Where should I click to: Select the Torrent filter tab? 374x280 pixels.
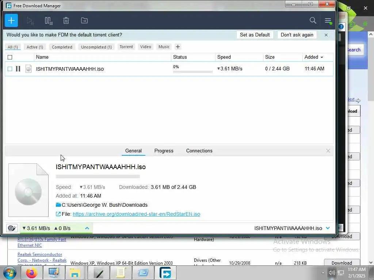tap(126, 47)
